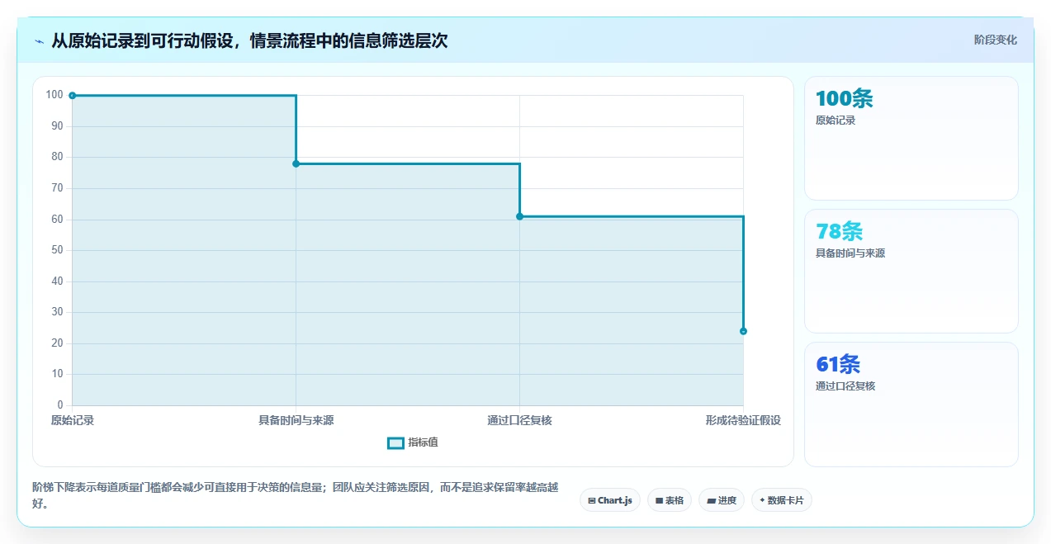The height and width of the screenshot is (544, 1051).
Task: Click the lightning icon beside the title
Action: click(x=40, y=41)
